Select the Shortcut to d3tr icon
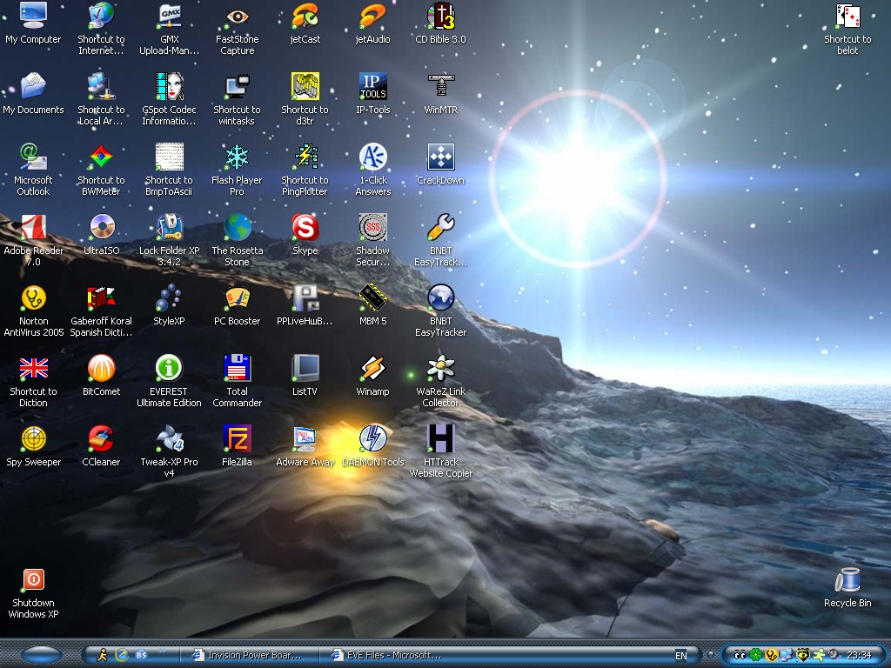Viewport: 891px width, 668px height. [305, 86]
